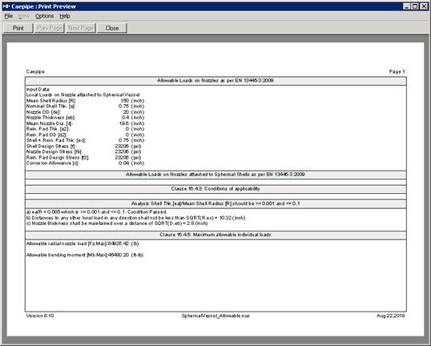
Task: Click the Page 1 label in header
Action: (x=397, y=71)
